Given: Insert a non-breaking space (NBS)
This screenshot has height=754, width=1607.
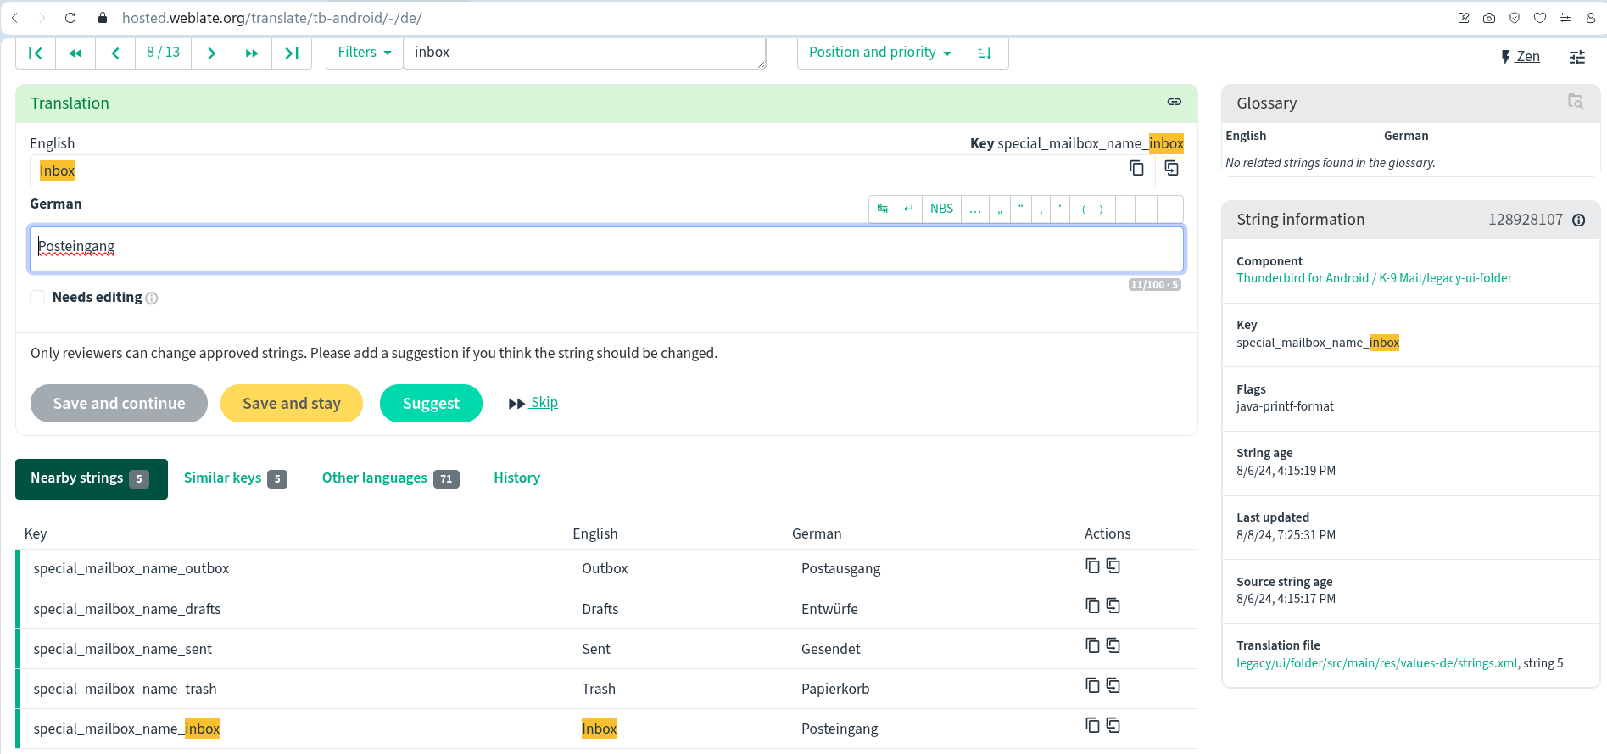Looking at the screenshot, I should pos(941,209).
